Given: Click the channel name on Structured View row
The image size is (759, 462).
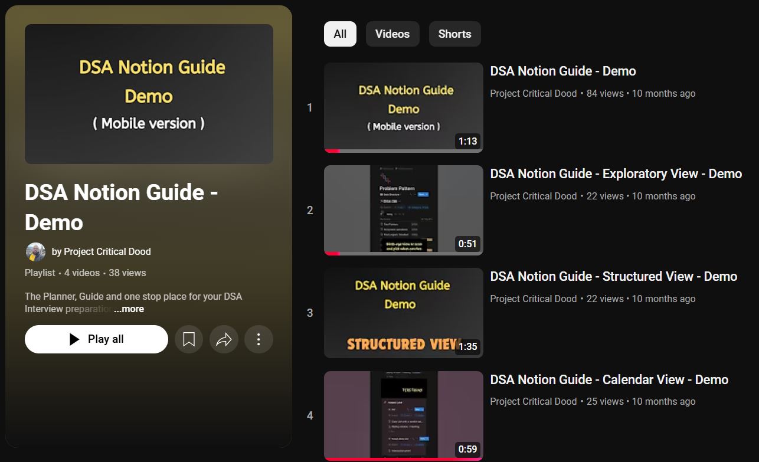Looking at the screenshot, I should (x=534, y=299).
